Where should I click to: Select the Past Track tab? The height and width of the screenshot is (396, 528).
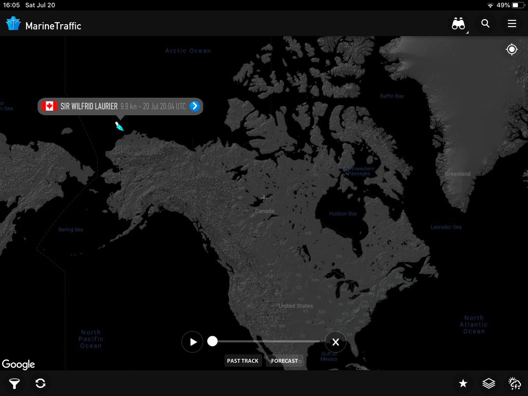tap(243, 360)
